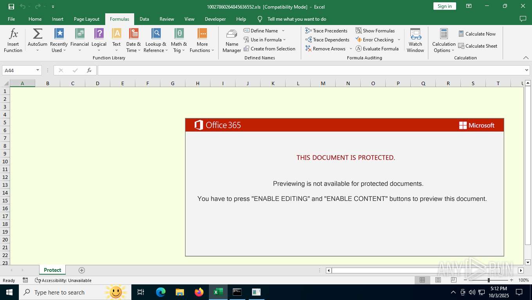Click the fx Insert Function button in formula bar
Image resolution: width=532 pixels, height=300 pixels.
tap(89, 70)
